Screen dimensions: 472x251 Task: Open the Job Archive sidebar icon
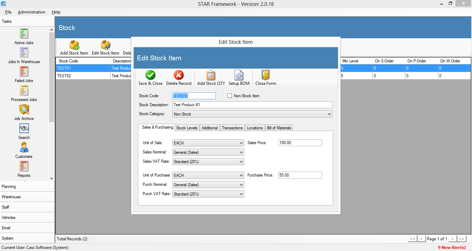click(x=24, y=110)
